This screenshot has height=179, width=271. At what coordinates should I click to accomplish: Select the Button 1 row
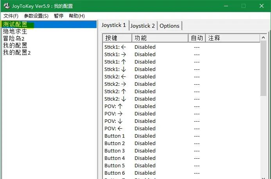[x=181, y=136]
